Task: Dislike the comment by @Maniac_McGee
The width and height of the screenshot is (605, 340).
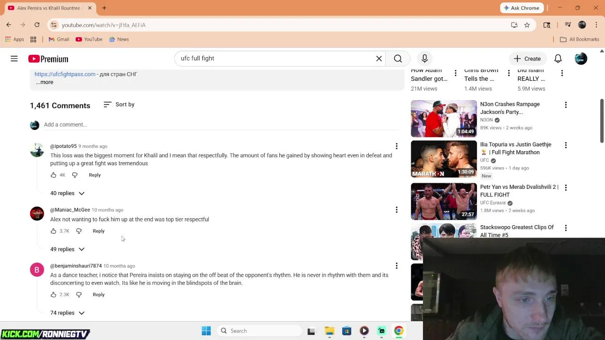Action: (79, 231)
